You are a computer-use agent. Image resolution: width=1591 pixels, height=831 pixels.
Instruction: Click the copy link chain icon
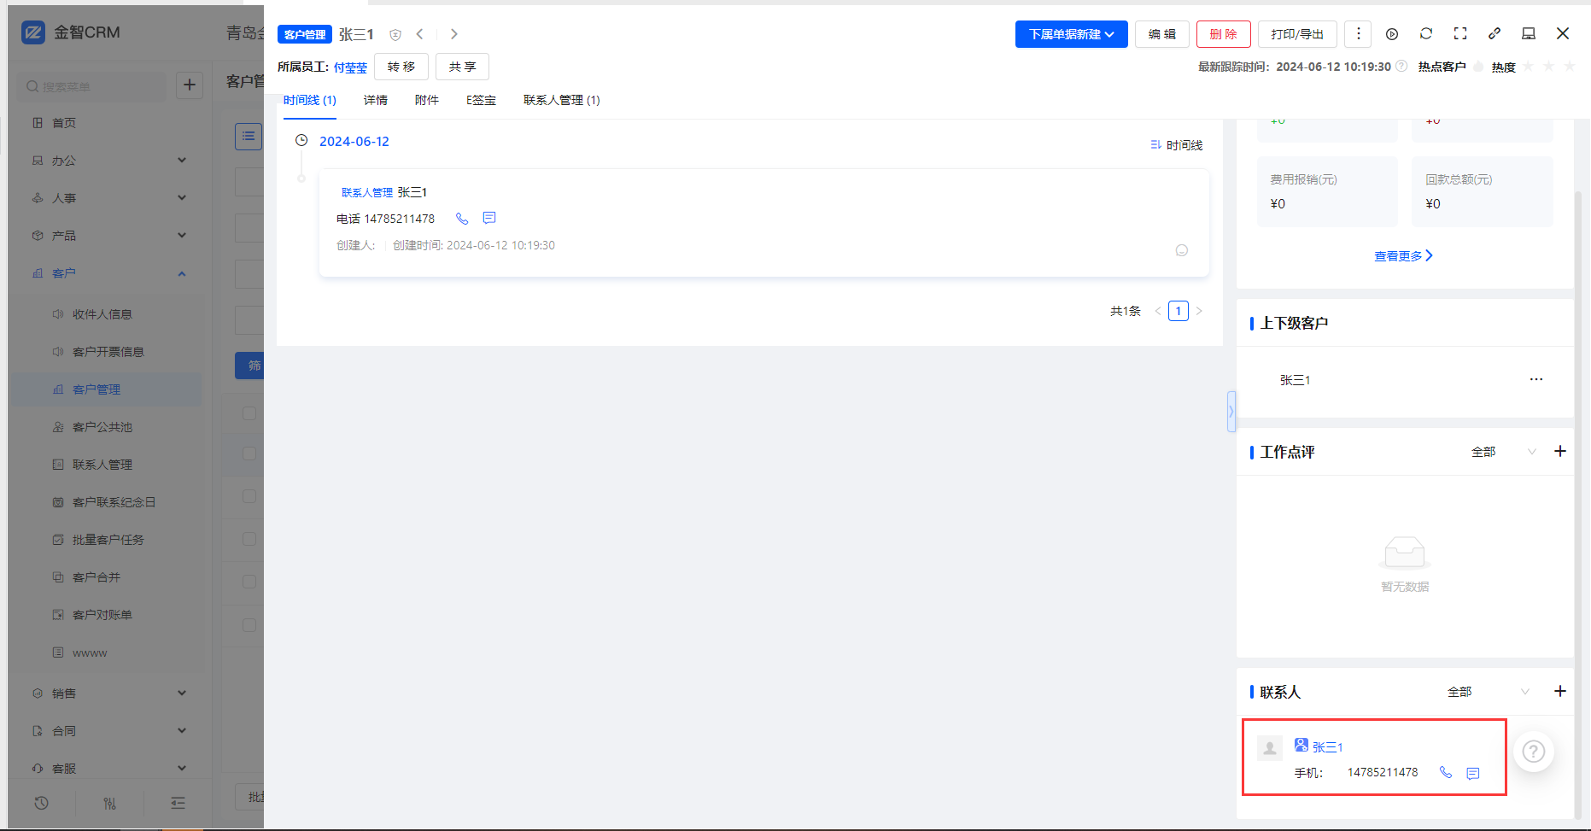coord(1494,34)
